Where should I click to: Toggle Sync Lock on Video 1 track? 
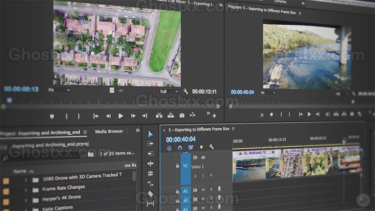pos(195,157)
